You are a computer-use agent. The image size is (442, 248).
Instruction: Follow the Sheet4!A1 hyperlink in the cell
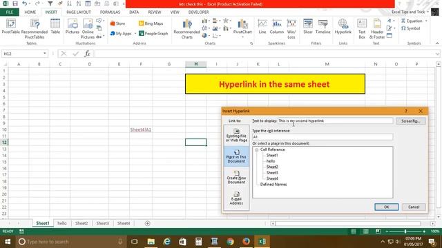tap(141, 130)
